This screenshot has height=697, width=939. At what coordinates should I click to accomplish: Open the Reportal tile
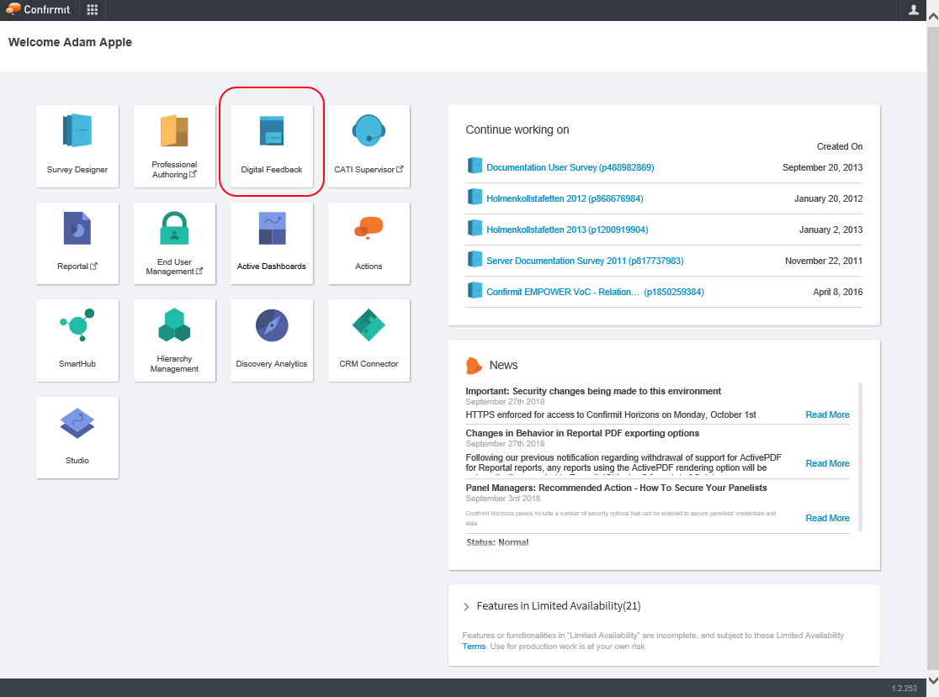(x=77, y=244)
